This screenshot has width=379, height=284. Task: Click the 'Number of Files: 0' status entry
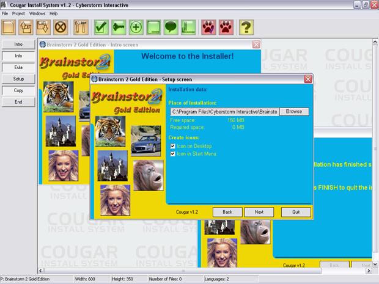[175, 279]
